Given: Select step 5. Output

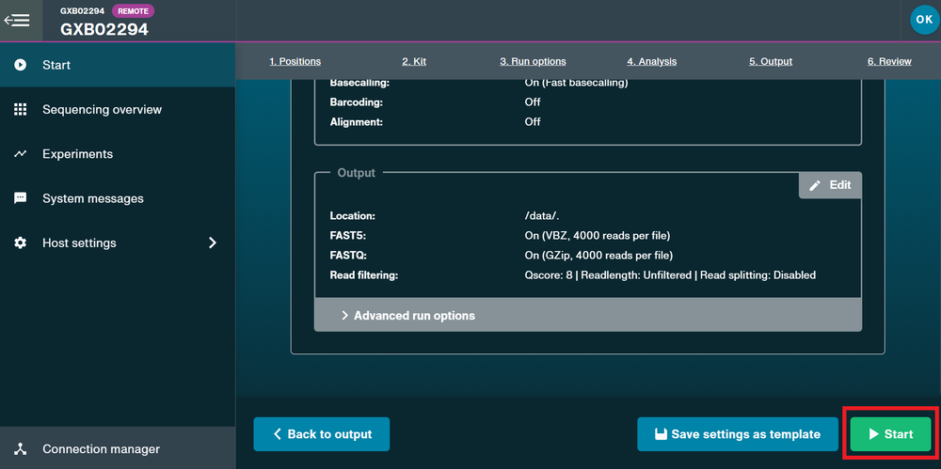Looking at the screenshot, I should (x=771, y=61).
